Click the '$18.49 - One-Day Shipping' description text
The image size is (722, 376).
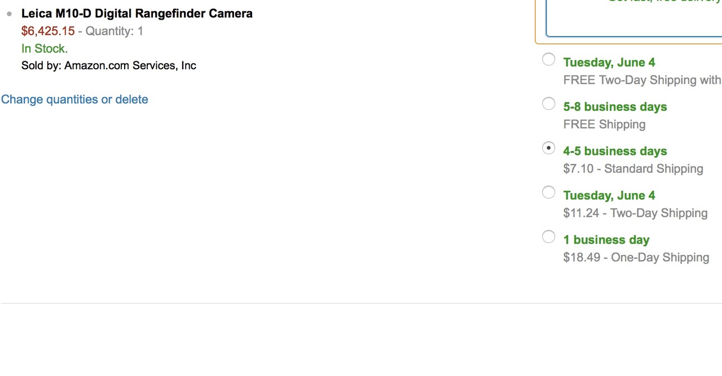[x=636, y=258]
